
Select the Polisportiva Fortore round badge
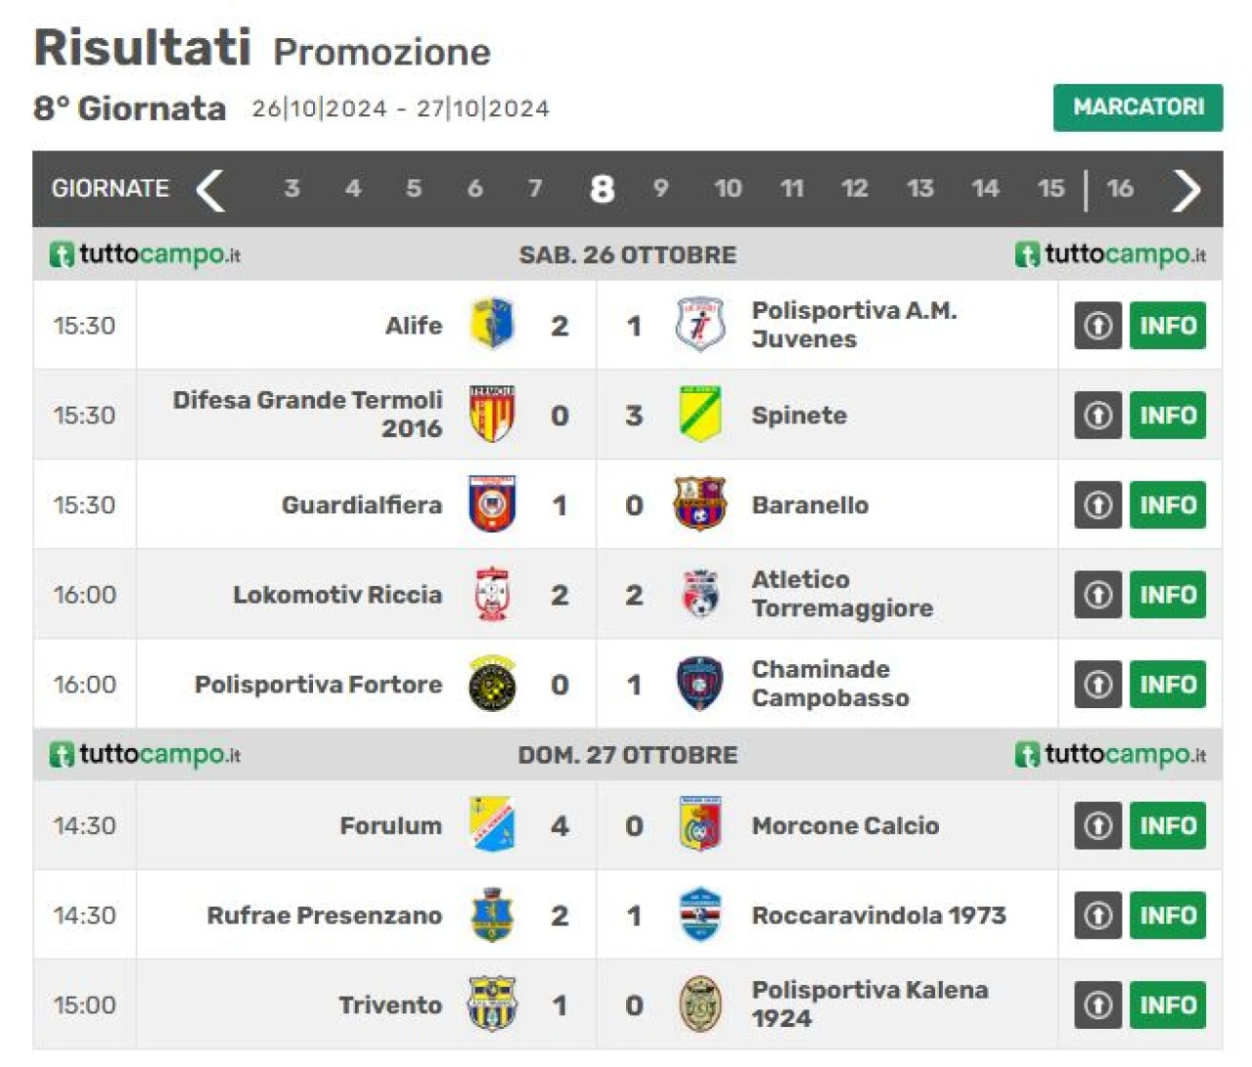(x=492, y=684)
